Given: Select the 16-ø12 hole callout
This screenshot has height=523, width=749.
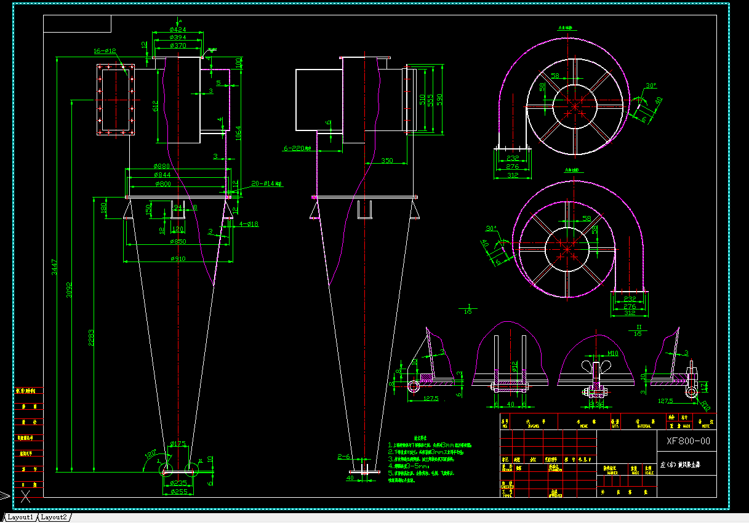Looking at the screenshot, I should (x=105, y=50).
